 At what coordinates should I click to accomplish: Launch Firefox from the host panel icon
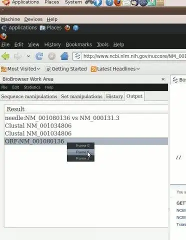pyautogui.click(x=118, y=2)
